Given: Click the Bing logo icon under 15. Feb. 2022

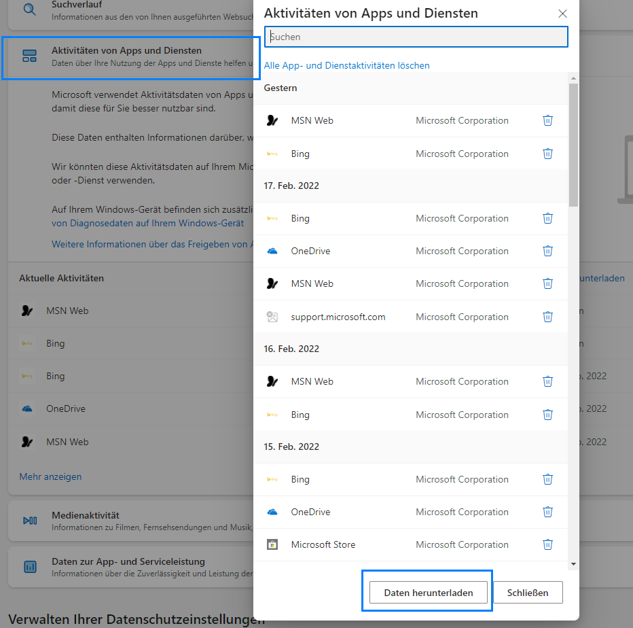Looking at the screenshot, I should point(272,479).
